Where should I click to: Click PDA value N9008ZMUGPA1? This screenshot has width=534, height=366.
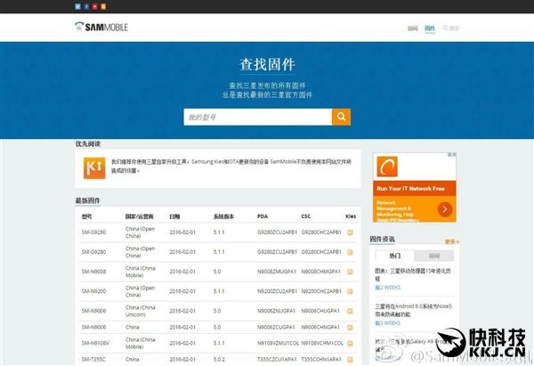click(277, 272)
